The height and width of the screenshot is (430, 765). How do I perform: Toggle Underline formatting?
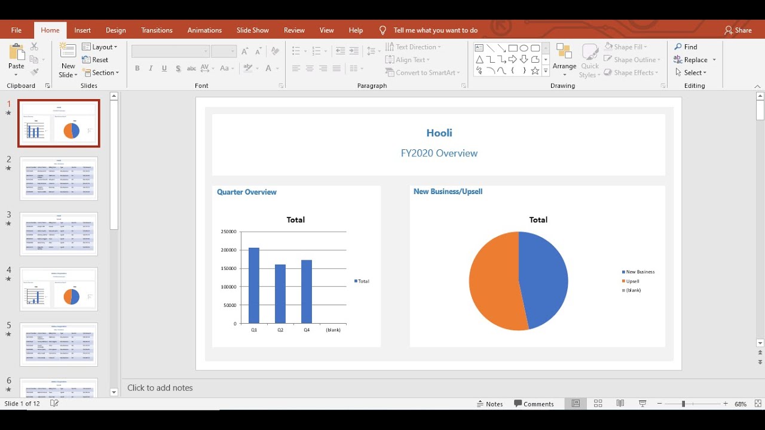coord(164,69)
